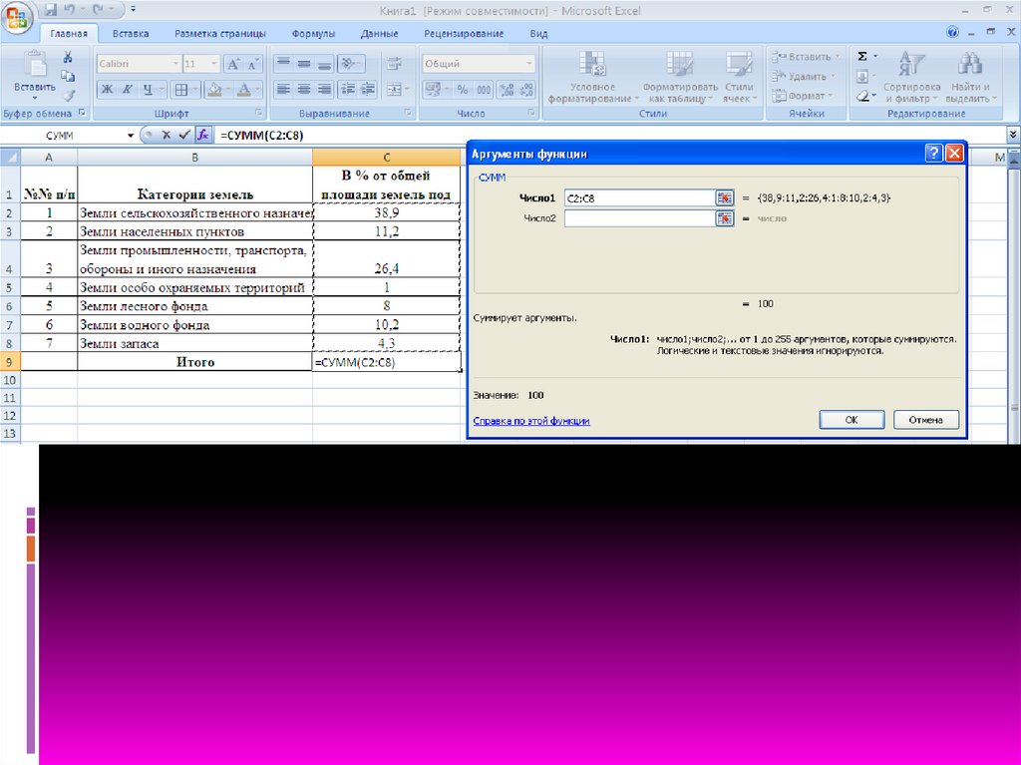1021x765 pixels.
Task: Toggle align text right
Action: pyautogui.click(x=324, y=89)
